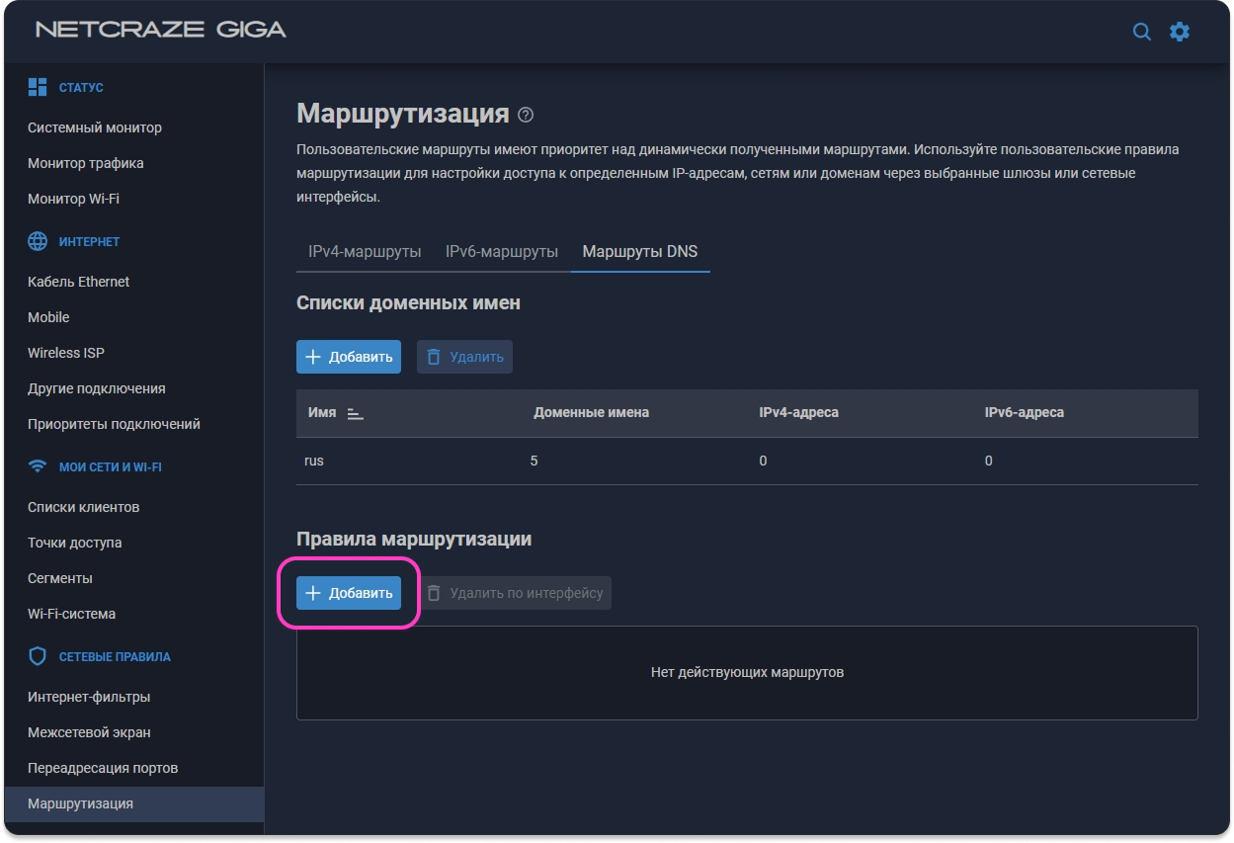Open Переадресация портов page

tap(103, 768)
